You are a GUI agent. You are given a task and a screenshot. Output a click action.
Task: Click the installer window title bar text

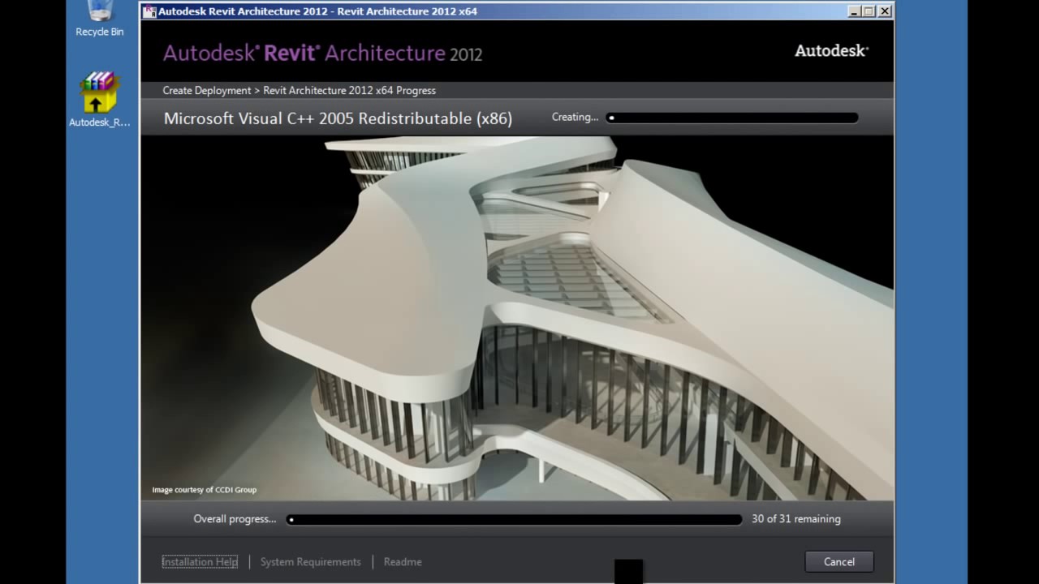coord(317,11)
